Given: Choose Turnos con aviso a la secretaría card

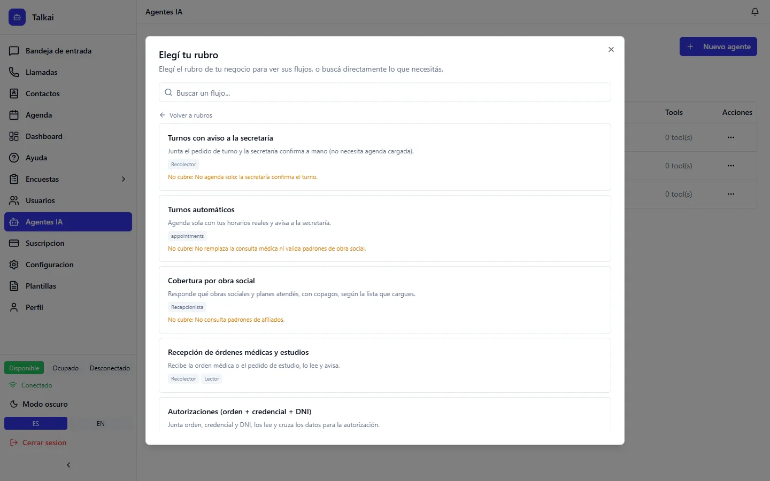Looking at the screenshot, I should [x=385, y=157].
